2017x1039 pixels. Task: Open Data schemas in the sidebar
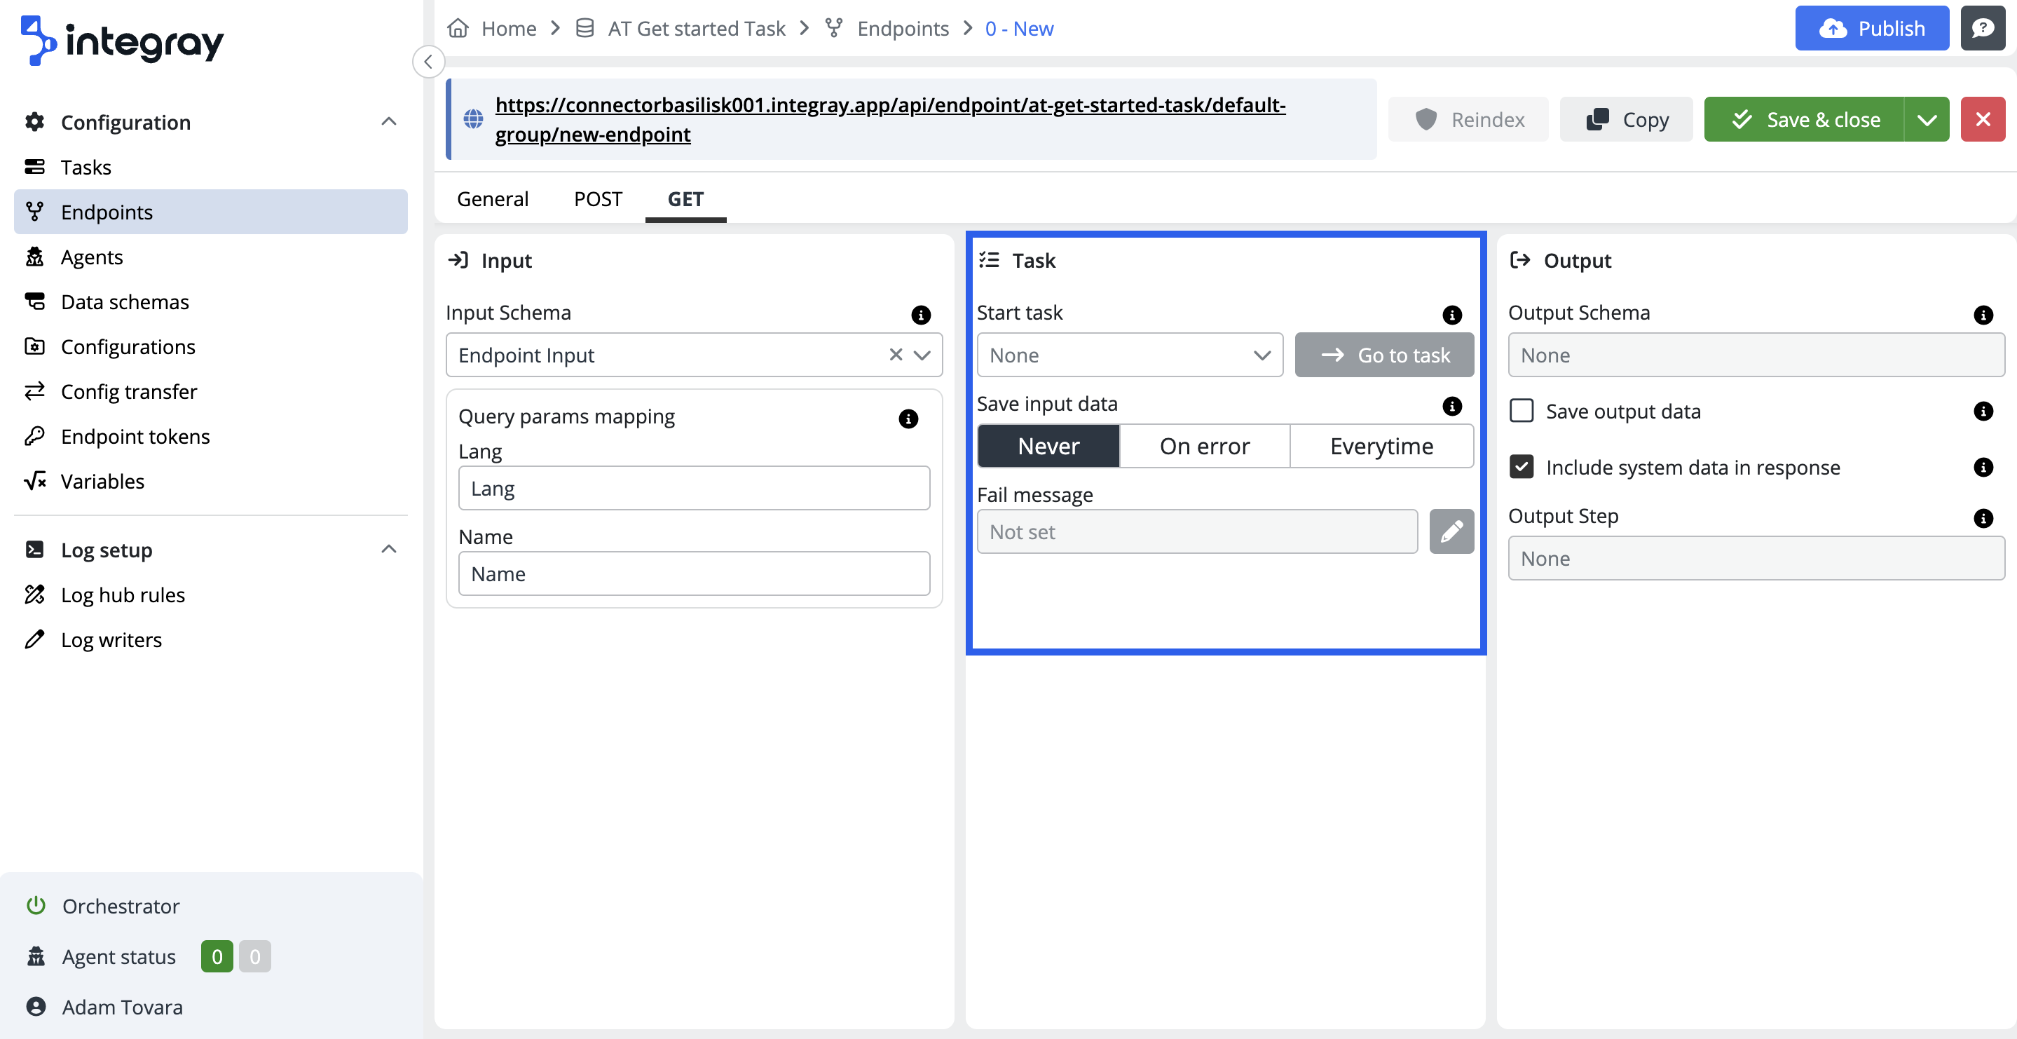pos(125,301)
